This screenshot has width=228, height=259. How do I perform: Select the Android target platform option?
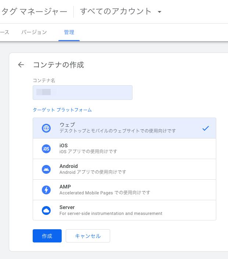coord(124,169)
